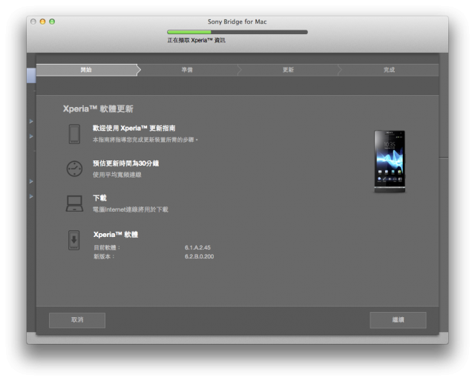Click the current version value 6.1.A.2.45
This screenshot has width=475, height=381.
197,247
